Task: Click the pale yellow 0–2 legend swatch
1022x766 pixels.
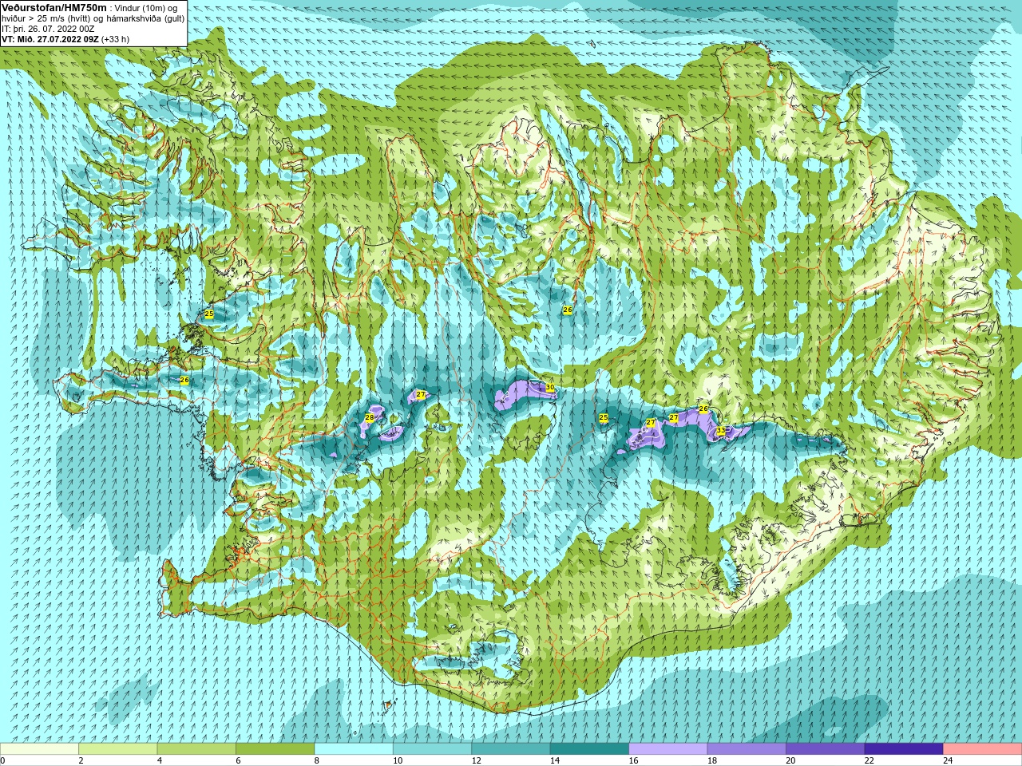Action: [39, 748]
